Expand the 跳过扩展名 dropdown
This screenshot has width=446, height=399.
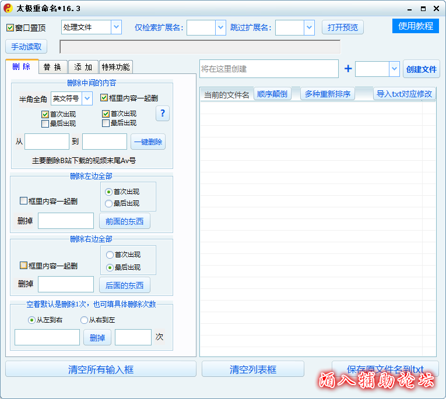pyautogui.click(x=309, y=27)
